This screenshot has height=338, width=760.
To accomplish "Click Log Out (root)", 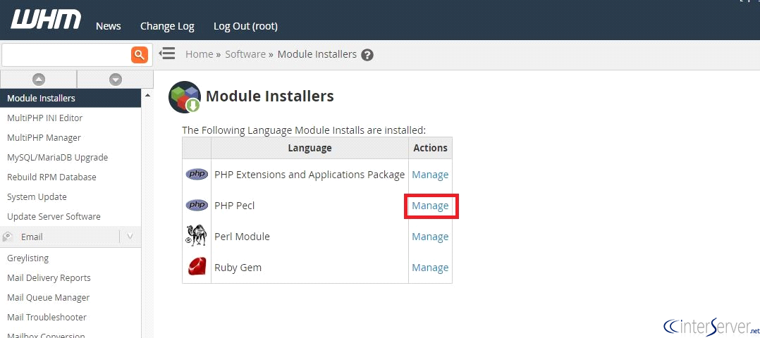I will (x=246, y=26).
